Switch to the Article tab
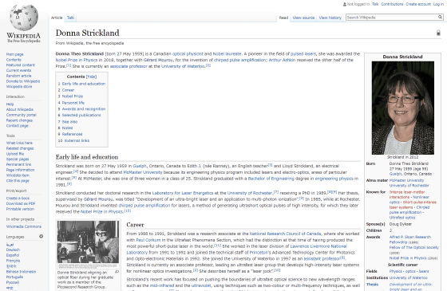 (57, 18)
